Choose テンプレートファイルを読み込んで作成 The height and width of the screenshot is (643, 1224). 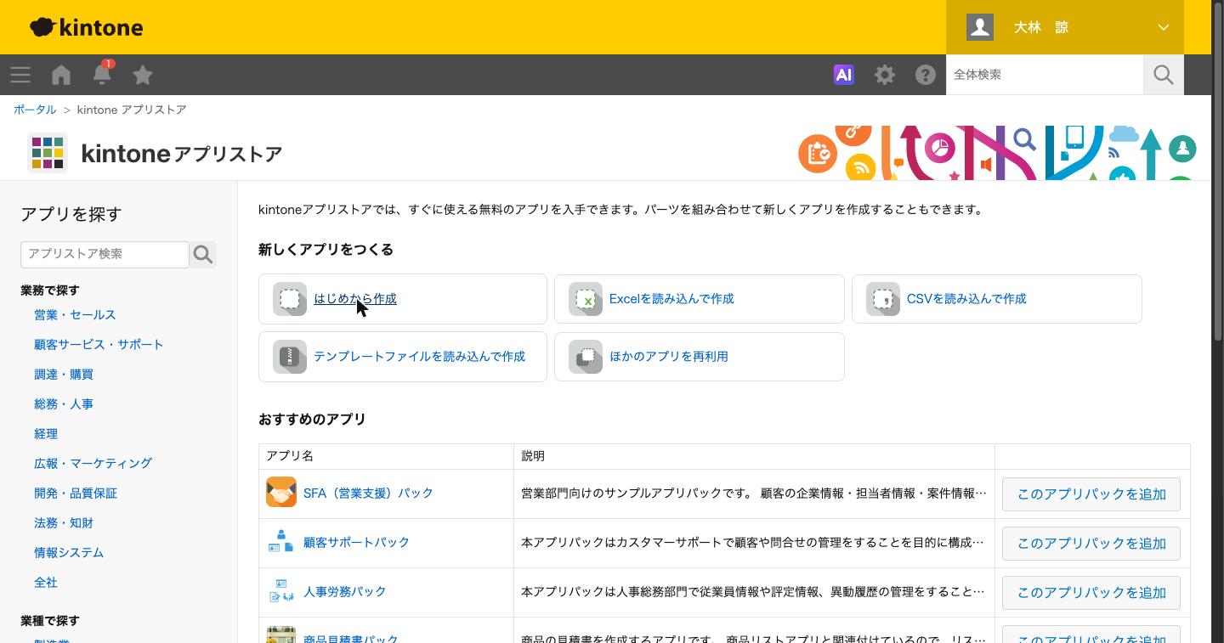pos(419,357)
